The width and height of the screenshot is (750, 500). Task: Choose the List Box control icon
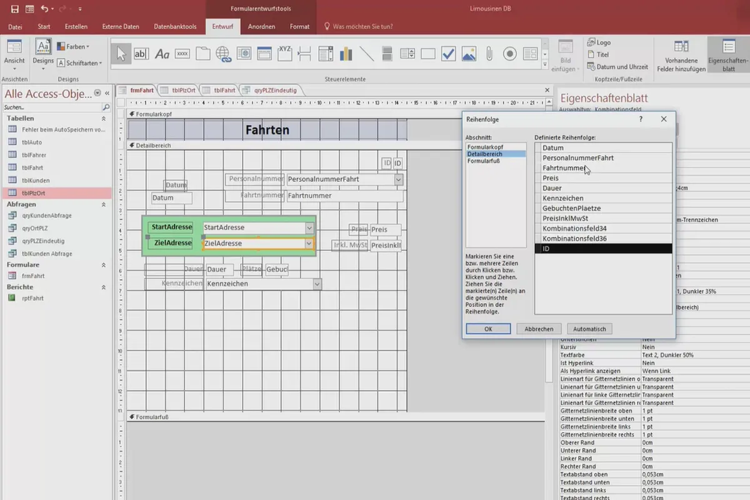point(407,54)
